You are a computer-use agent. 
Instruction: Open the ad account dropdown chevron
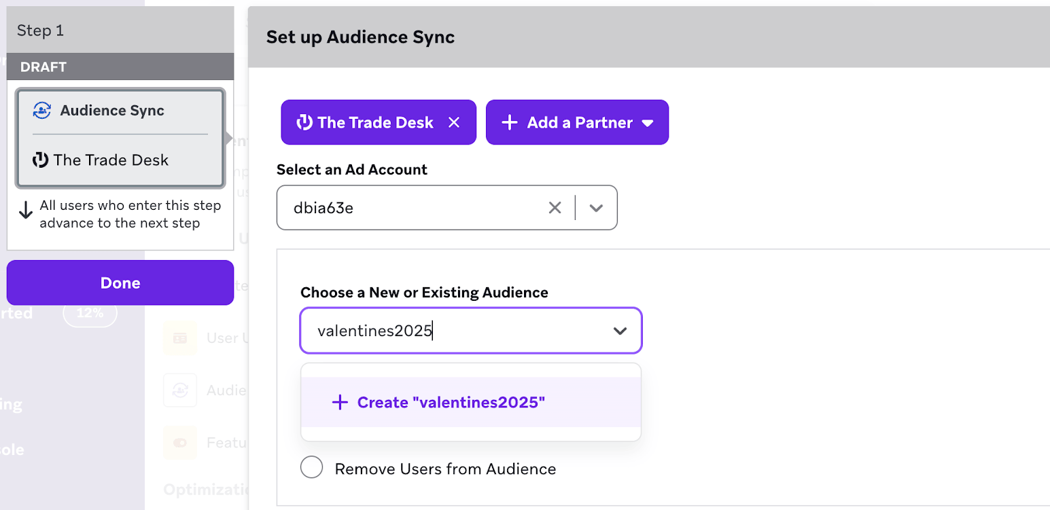[596, 207]
